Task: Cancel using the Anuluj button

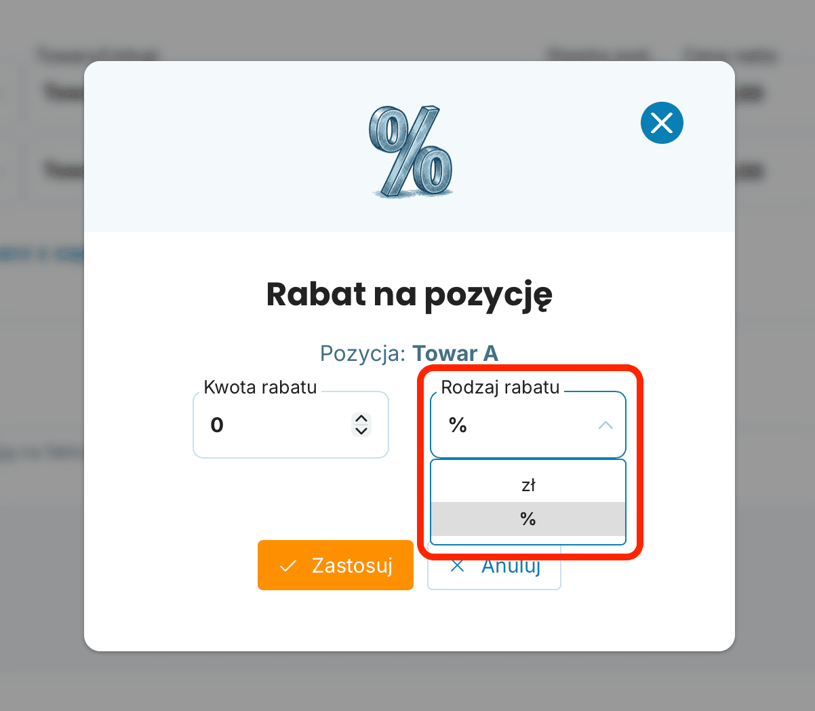Action: coord(494,566)
